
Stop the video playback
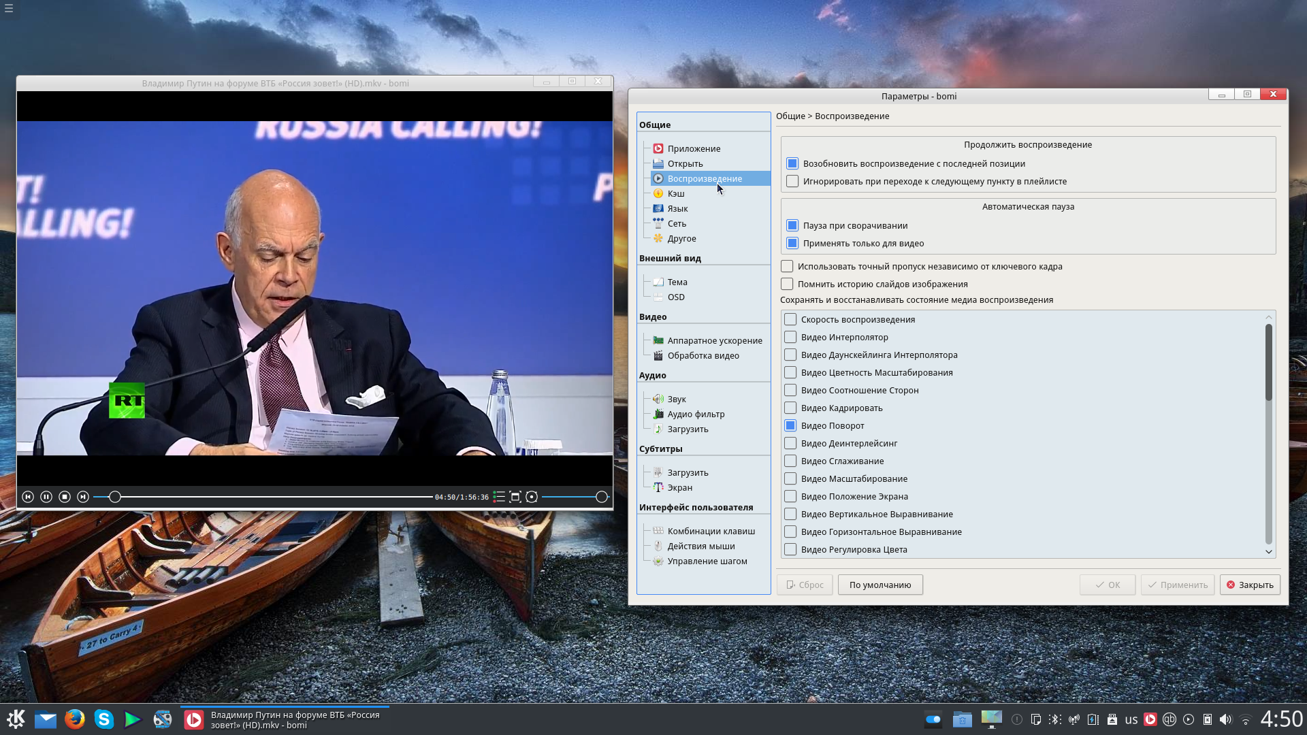click(65, 497)
